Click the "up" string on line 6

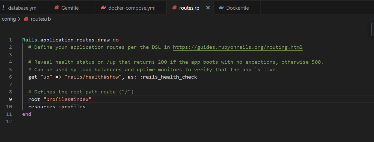pos(46,77)
